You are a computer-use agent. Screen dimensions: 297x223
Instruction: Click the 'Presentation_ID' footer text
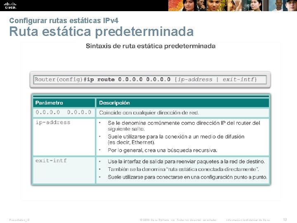pyautogui.click(x=19, y=220)
